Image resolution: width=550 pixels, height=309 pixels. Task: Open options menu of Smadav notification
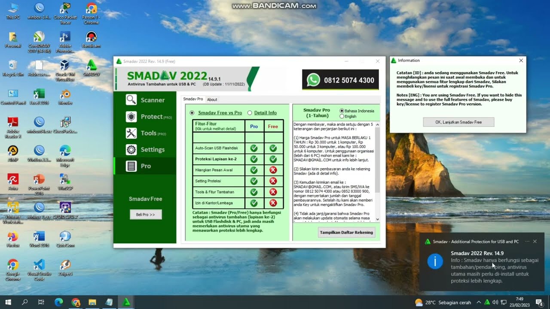pos(527,242)
